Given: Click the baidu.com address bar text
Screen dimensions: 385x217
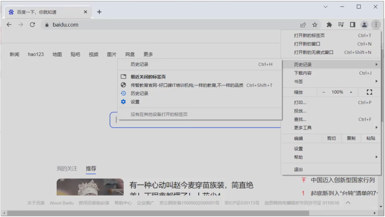Looking at the screenshot, I should pos(66,25).
